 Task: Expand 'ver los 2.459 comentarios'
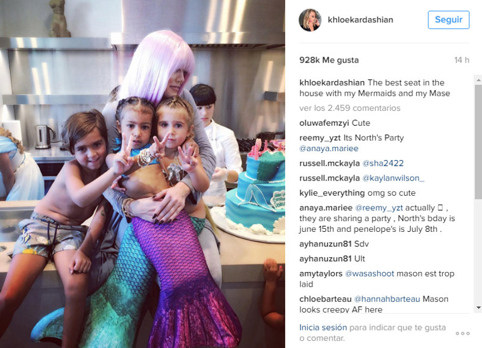click(x=350, y=108)
